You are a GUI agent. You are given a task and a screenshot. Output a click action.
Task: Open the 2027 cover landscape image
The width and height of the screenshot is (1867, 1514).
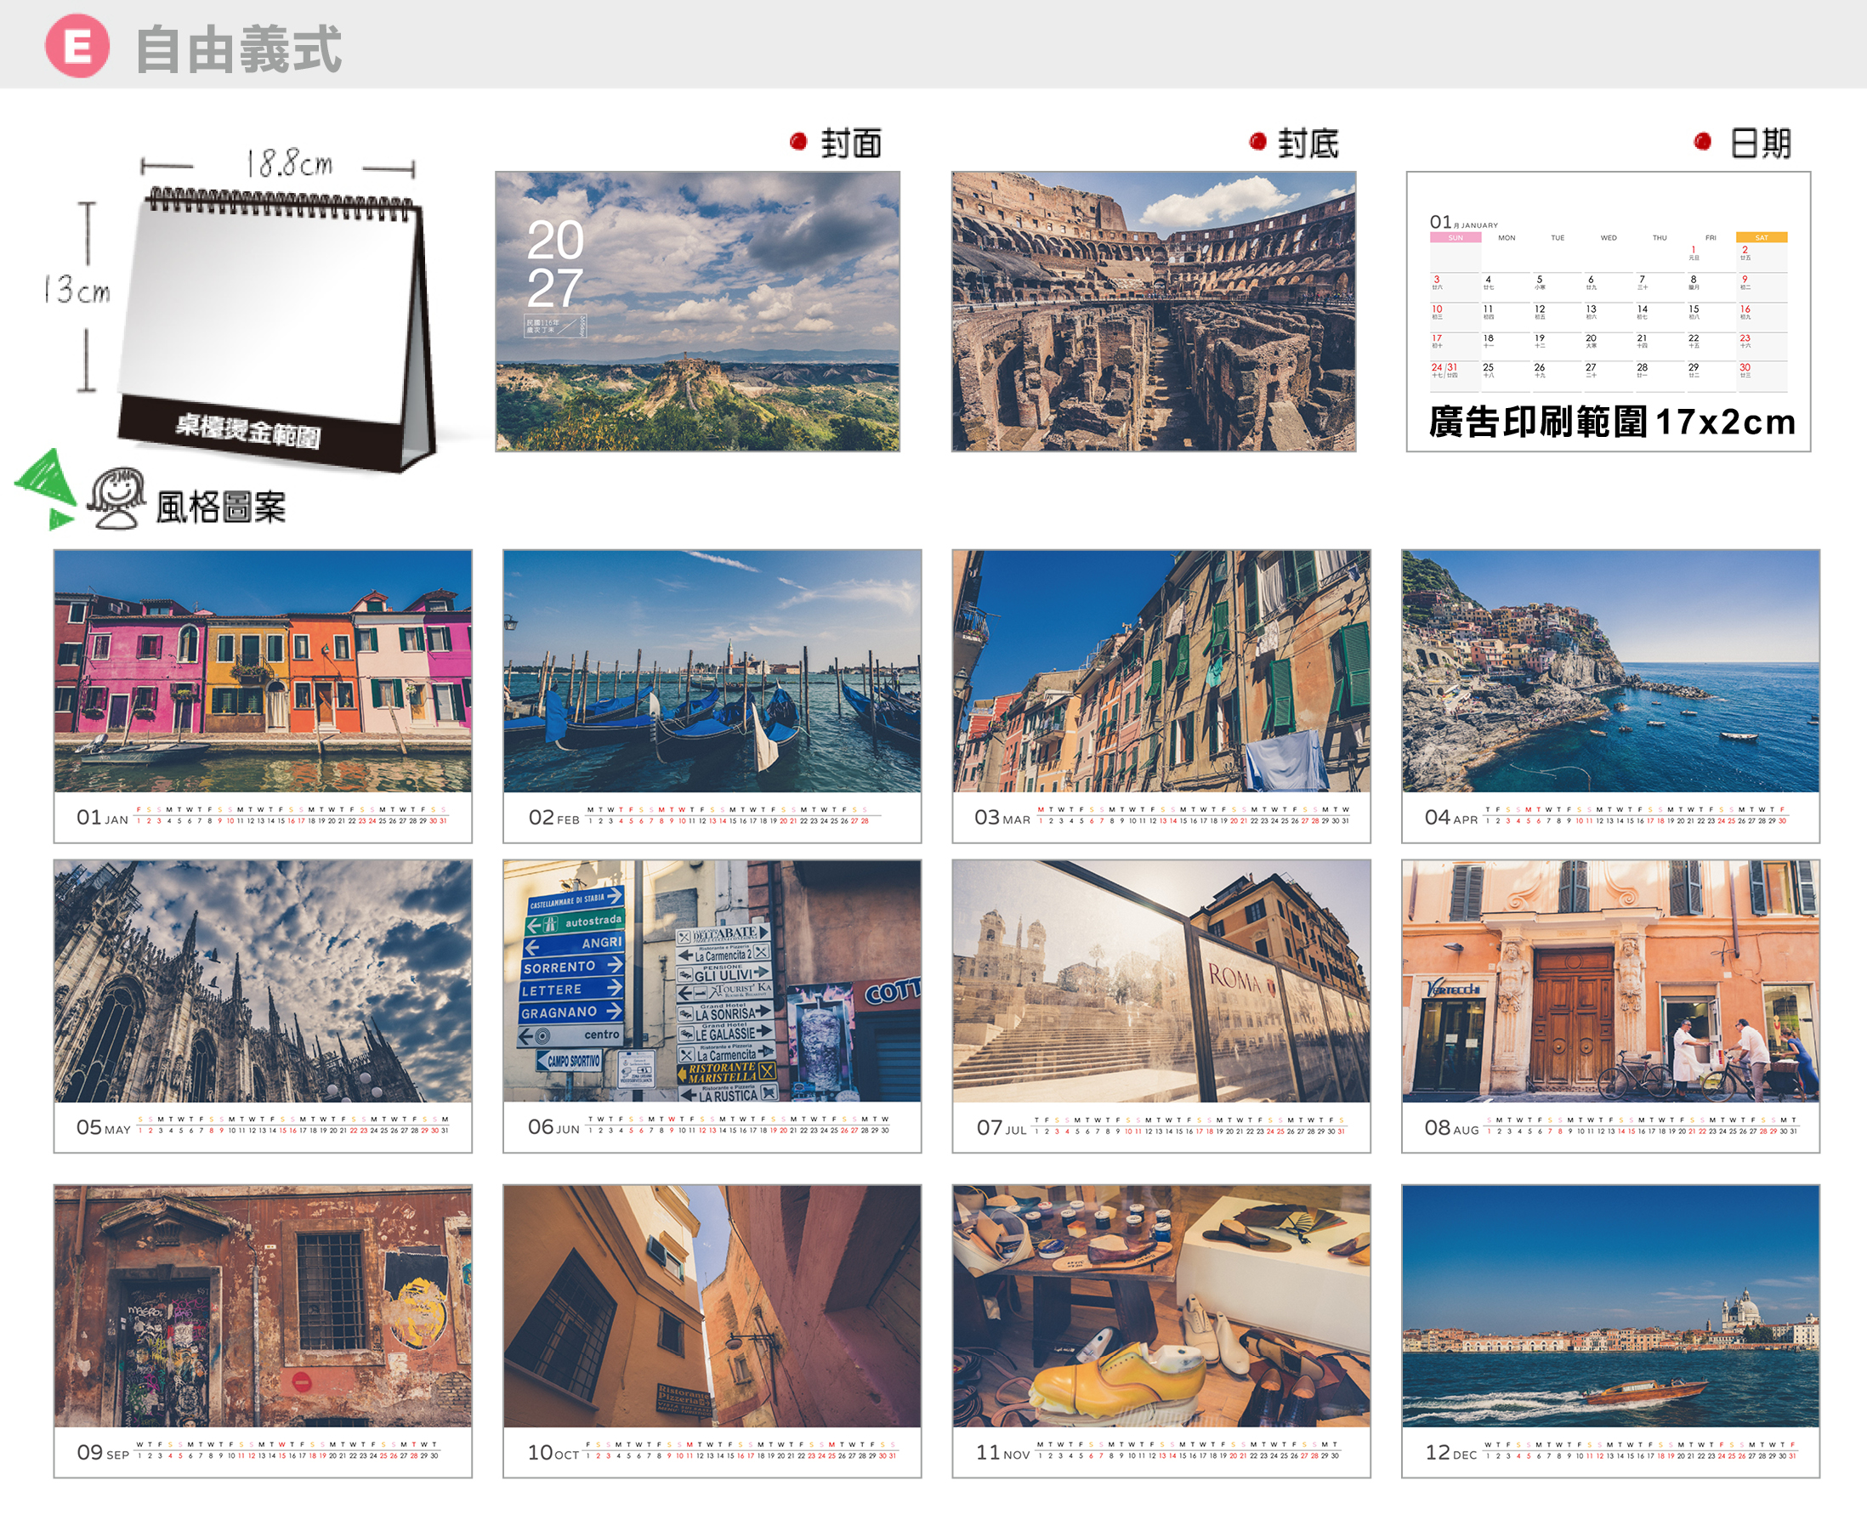pos(698,311)
